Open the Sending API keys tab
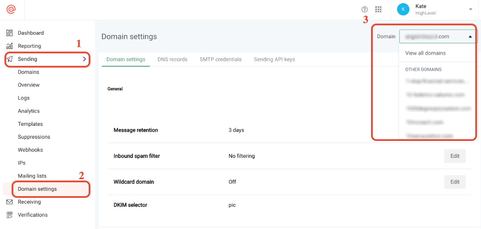 [x=274, y=59]
